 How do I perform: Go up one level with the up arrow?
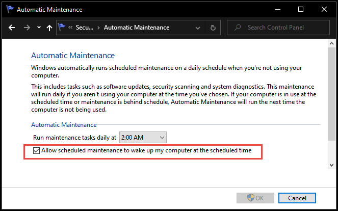[x=49, y=28]
